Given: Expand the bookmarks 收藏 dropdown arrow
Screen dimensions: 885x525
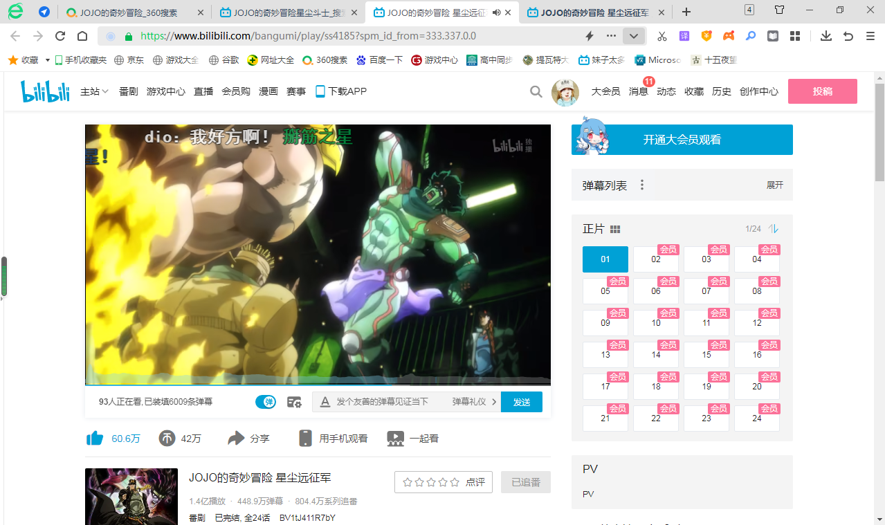Looking at the screenshot, I should point(48,60).
